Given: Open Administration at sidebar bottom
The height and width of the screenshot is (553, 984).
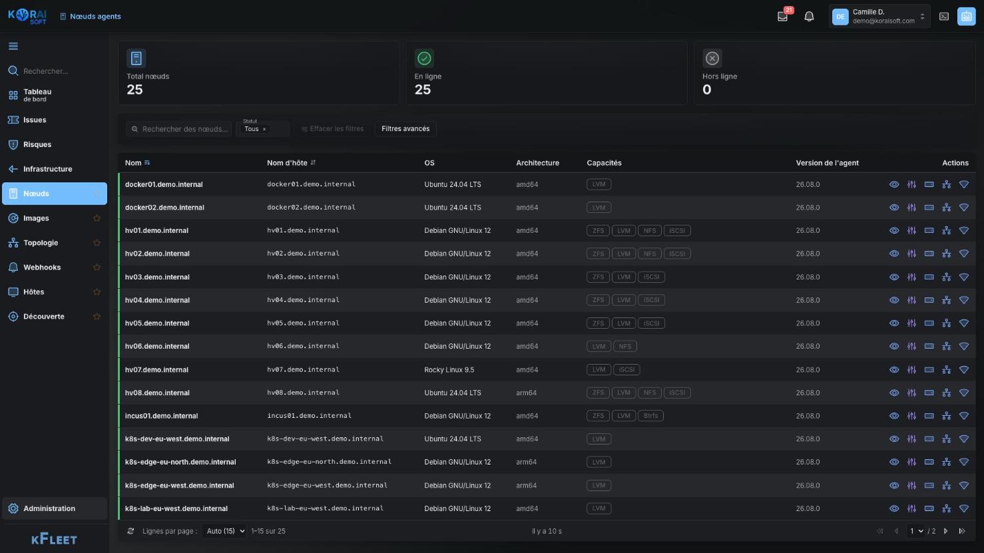Looking at the screenshot, I should coord(55,508).
